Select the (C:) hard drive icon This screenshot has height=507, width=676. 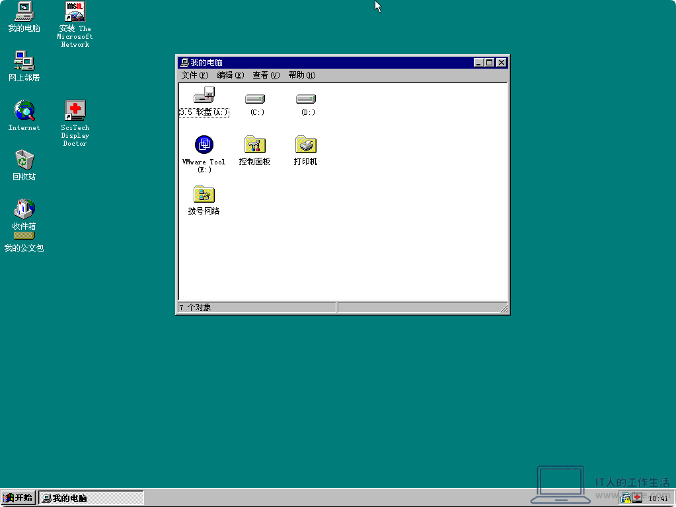(x=255, y=99)
